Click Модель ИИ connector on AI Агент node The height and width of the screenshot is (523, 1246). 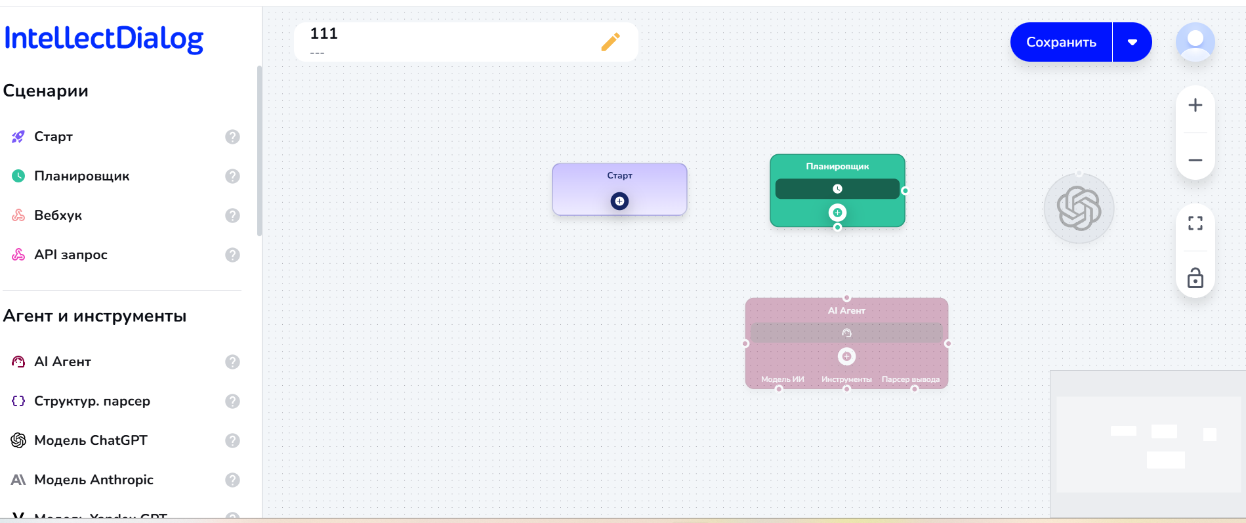[x=779, y=388]
